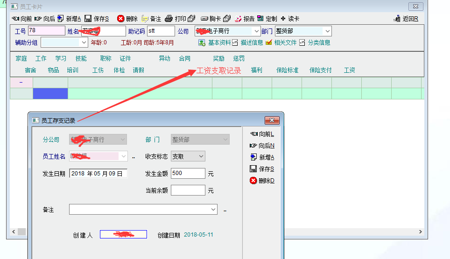Toggle the 分类信息 section option
The image size is (450, 259).
coord(302,42)
